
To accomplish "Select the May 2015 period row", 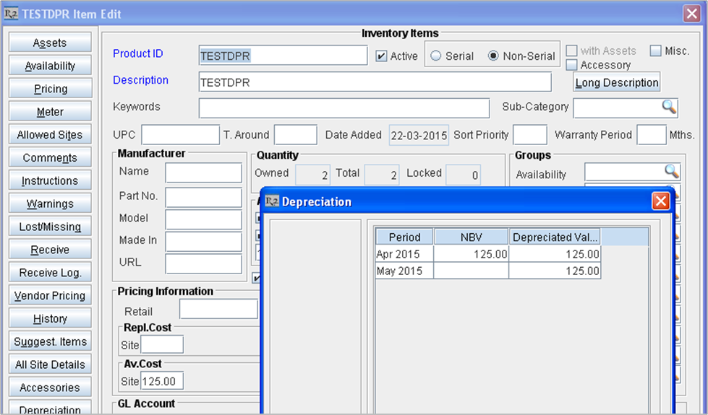I will [404, 271].
